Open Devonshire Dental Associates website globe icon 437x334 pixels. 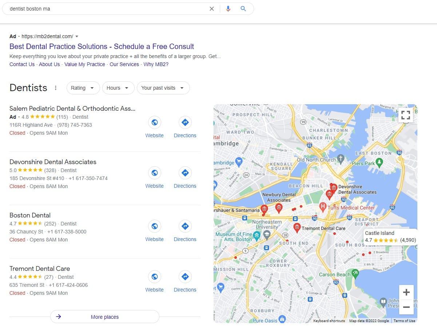pyautogui.click(x=155, y=173)
